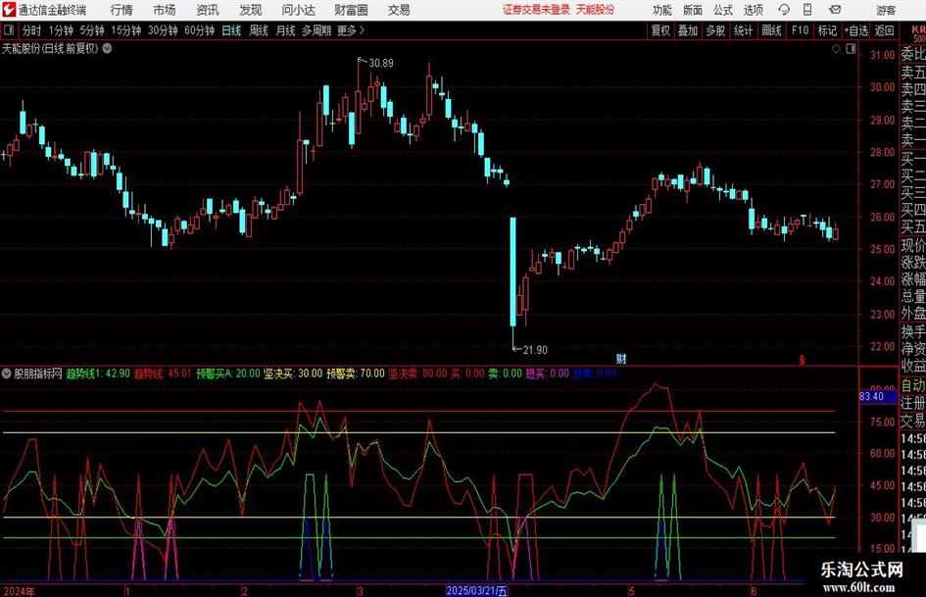Add stock via +自选 button
Screen dimensions: 926x597
coord(855,30)
